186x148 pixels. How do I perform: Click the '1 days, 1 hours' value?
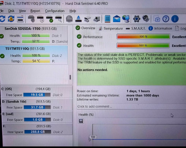[138, 91]
